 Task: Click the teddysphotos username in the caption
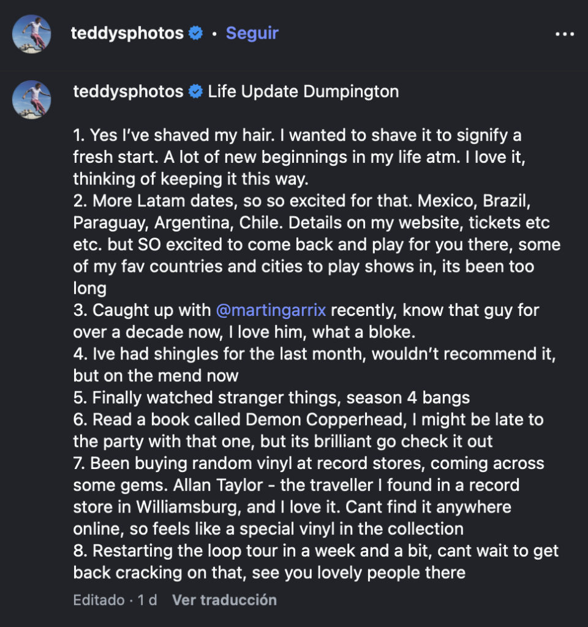tap(128, 92)
